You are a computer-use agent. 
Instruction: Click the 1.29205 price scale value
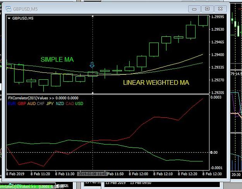pyautogui.click(x=218, y=93)
